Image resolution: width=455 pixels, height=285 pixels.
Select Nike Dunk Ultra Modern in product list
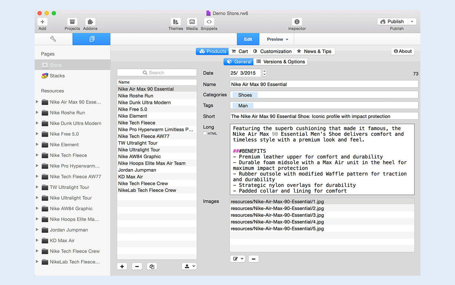coord(157,102)
